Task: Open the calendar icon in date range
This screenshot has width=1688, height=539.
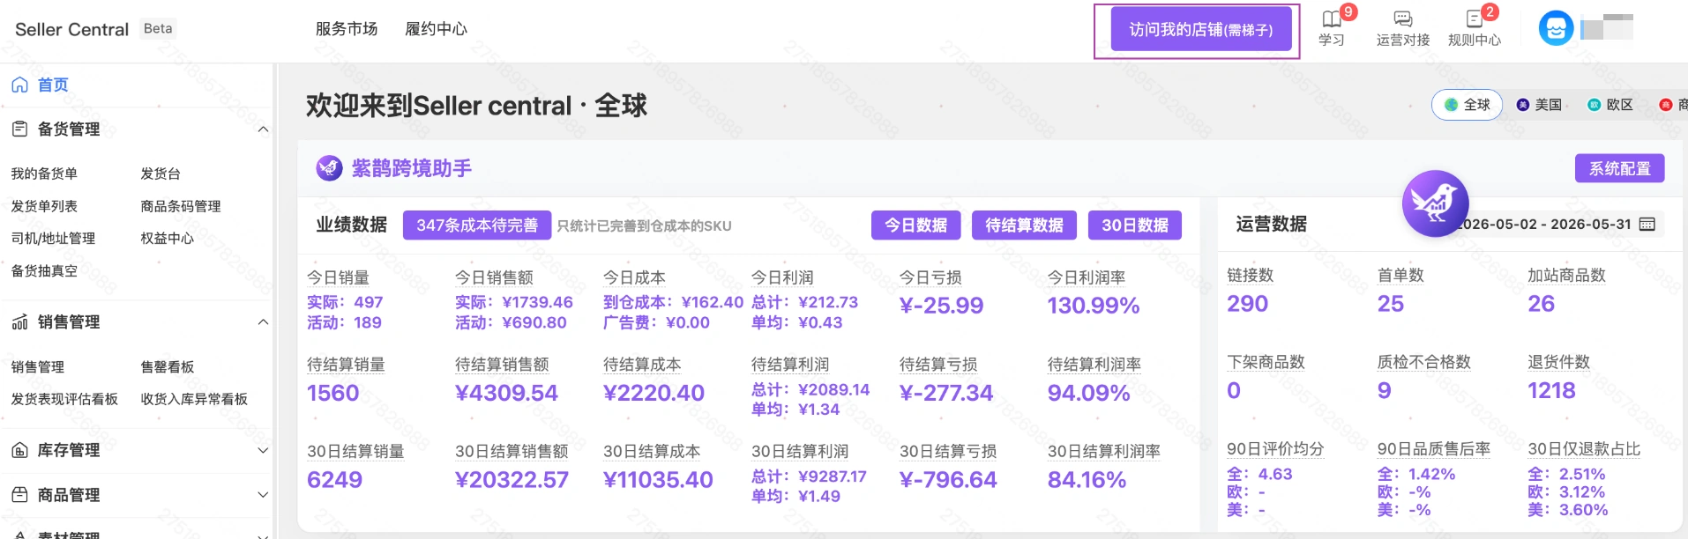Action: 1647,225
